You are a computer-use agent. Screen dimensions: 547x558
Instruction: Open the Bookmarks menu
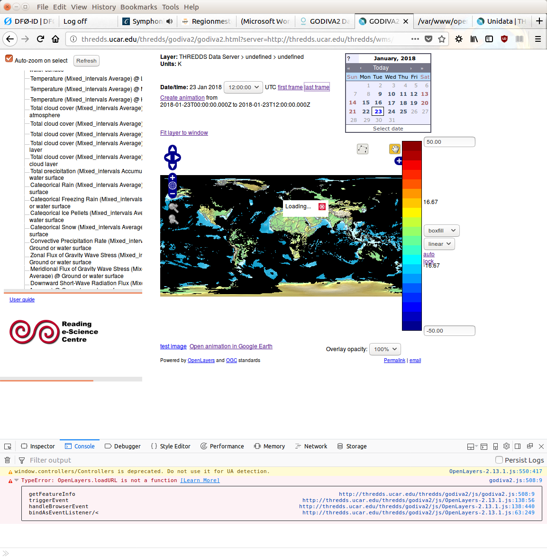[x=138, y=7]
